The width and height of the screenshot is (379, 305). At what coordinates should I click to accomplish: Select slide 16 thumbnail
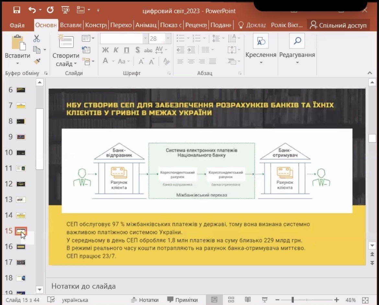(x=21, y=247)
